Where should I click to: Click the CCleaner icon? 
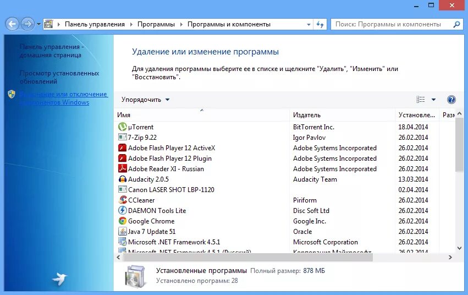click(x=123, y=200)
